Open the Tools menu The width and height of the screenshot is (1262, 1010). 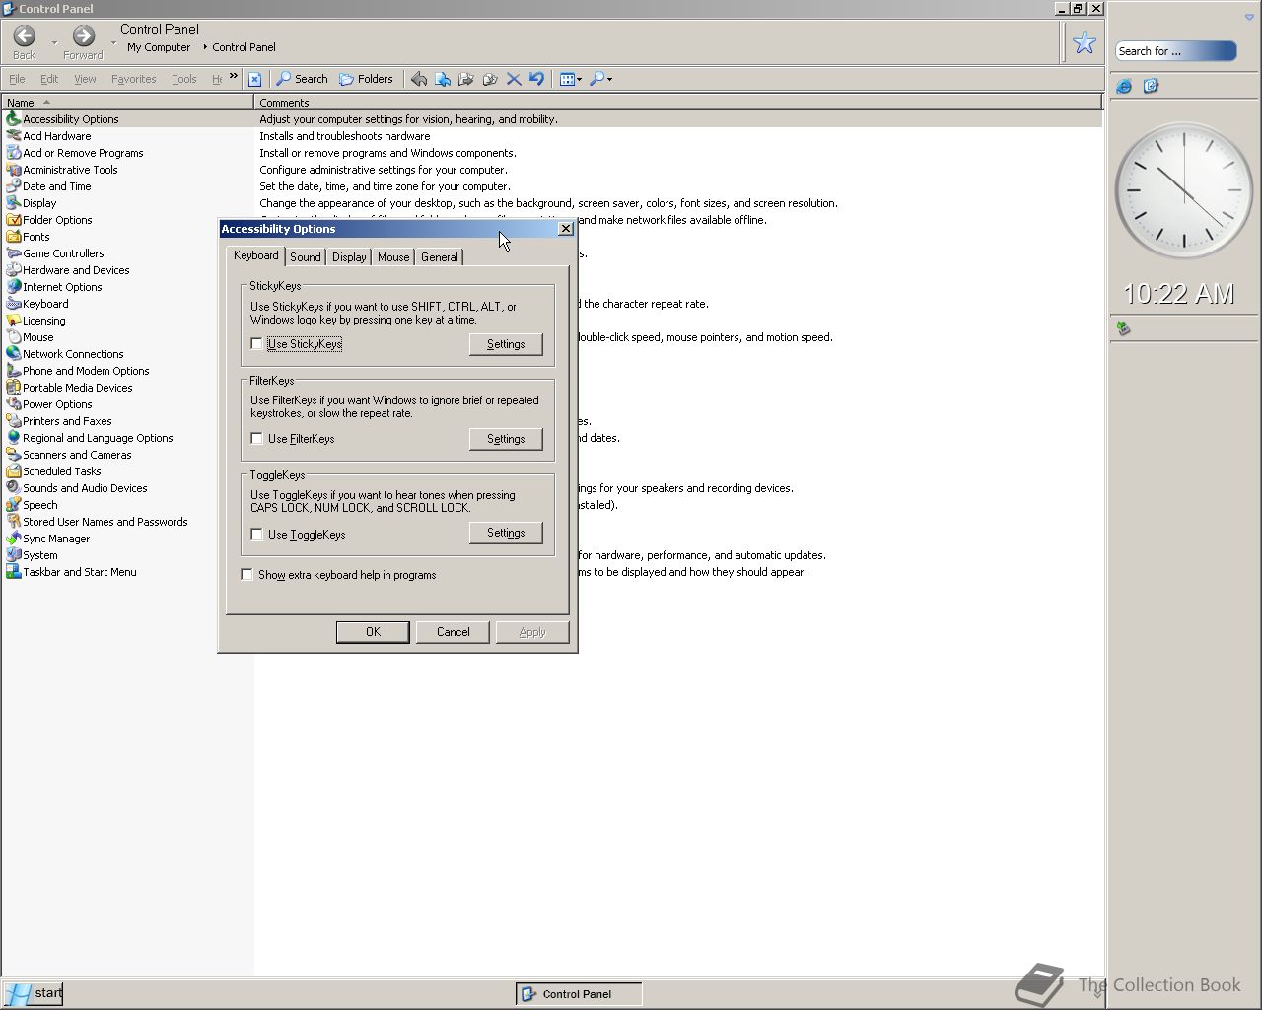click(x=183, y=79)
